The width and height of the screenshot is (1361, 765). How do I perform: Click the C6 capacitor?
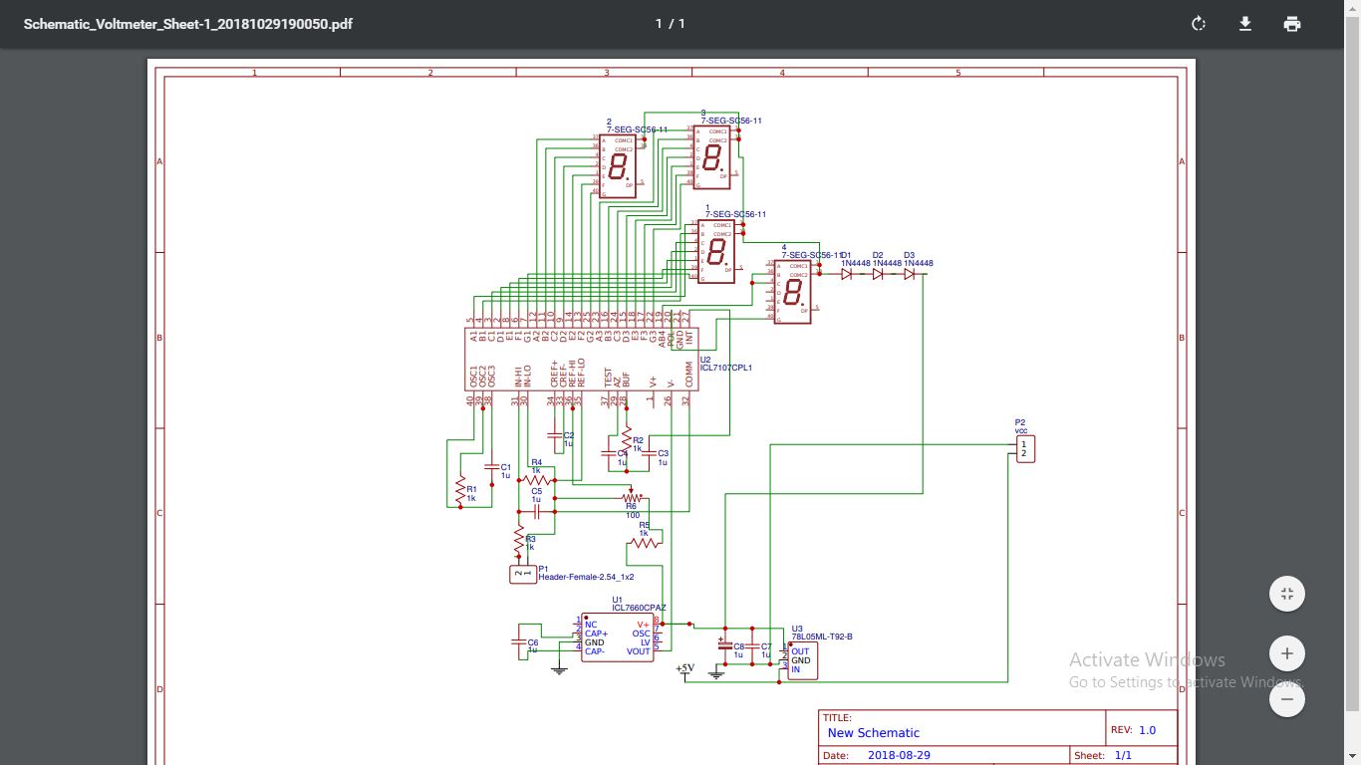(x=519, y=643)
